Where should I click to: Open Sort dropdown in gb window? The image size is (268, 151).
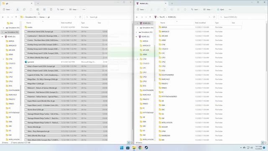click(x=61, y=10)
